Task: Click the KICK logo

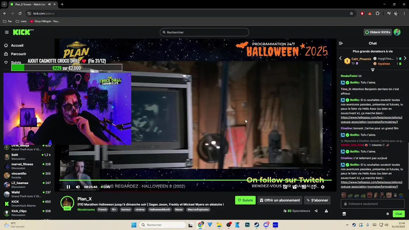Action: point(23,32)
